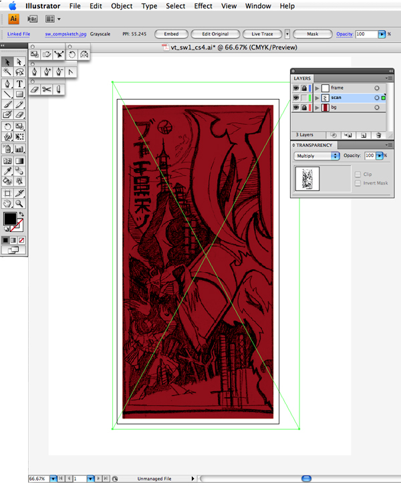Expand the frame layer triangle
Image resolution: width=401 pixels, height=486 pixels.
[x=317, y=88]
